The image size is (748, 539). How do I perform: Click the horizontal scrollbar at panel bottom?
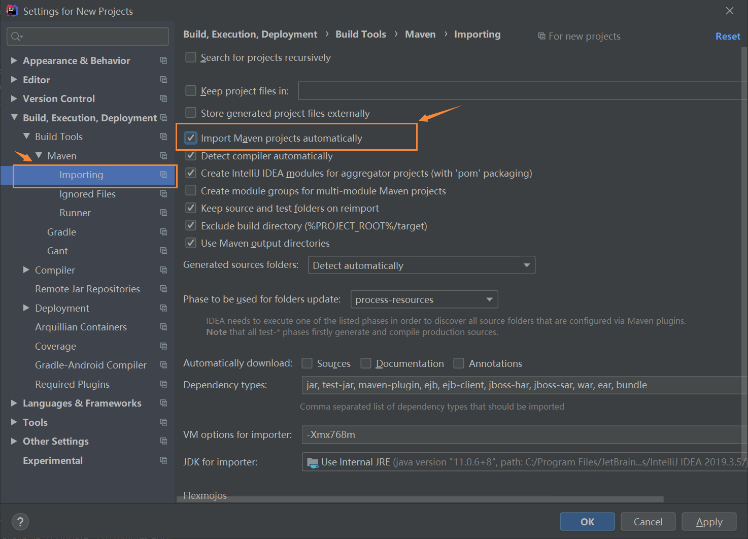[x=420, y=499]
